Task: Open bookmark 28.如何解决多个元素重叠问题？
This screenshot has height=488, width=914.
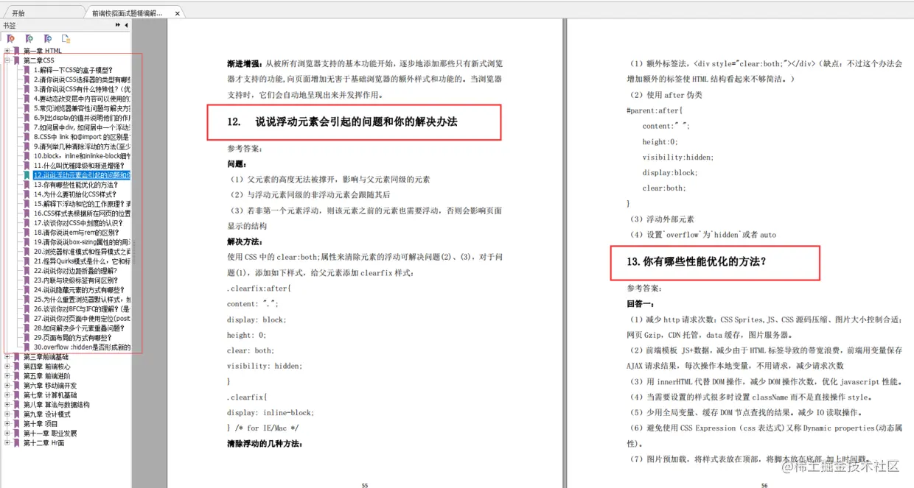Action: click(x=80, y=328)
